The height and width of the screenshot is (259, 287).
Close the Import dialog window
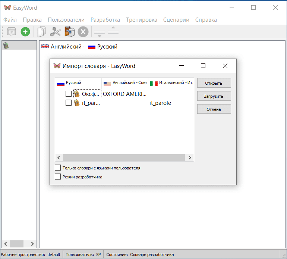pos(225,66)
